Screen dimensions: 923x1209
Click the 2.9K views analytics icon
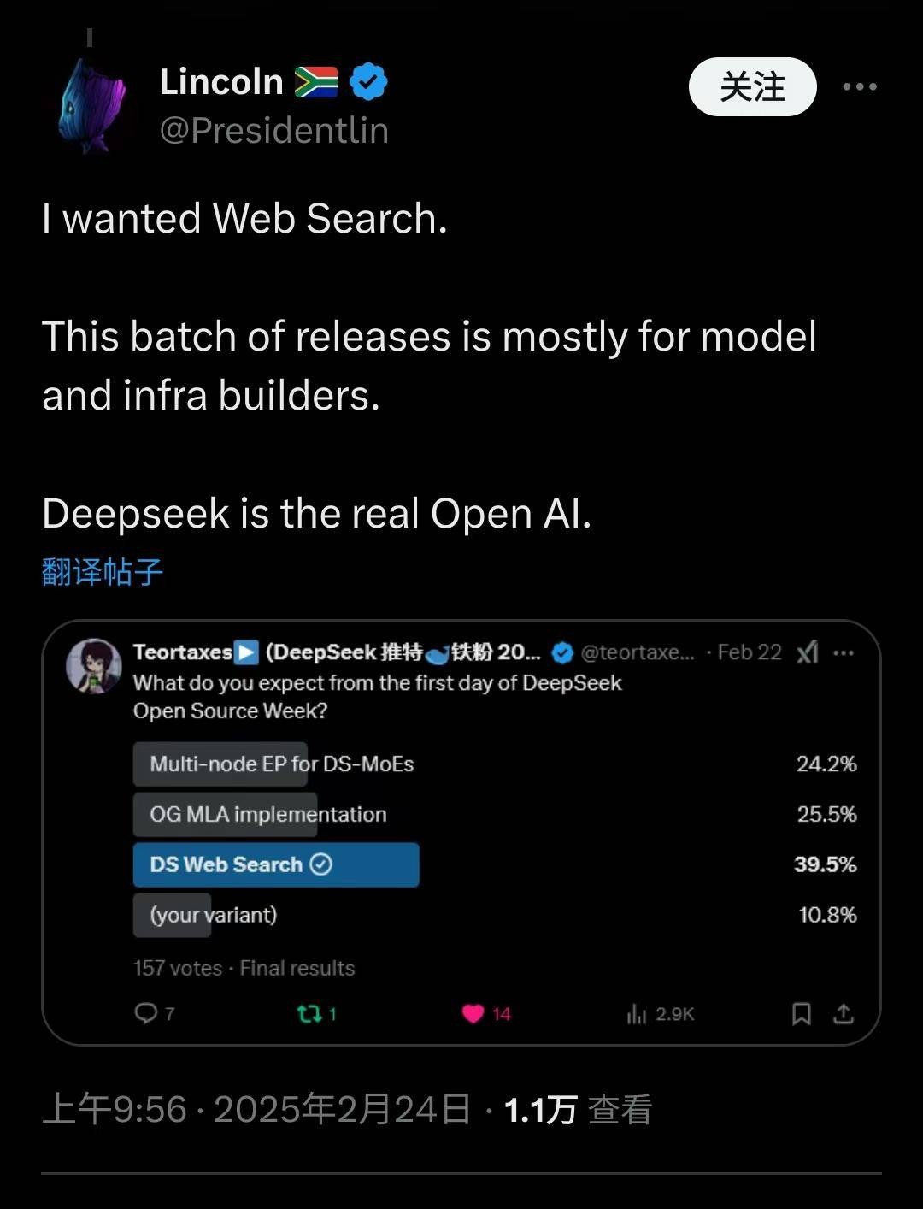coord(638,1014)
